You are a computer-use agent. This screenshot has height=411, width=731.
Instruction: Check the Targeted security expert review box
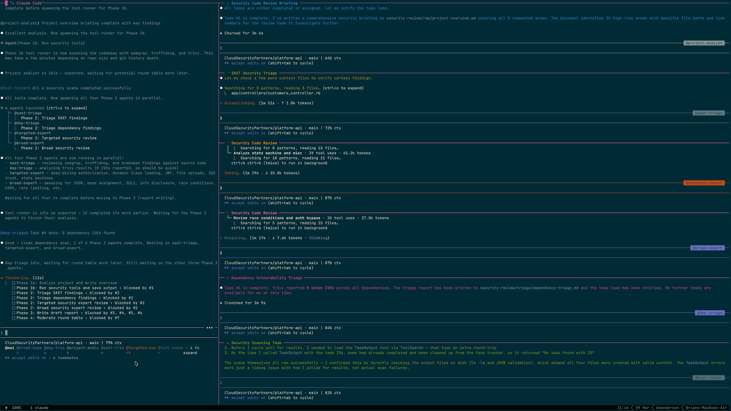tap(14, 303)
